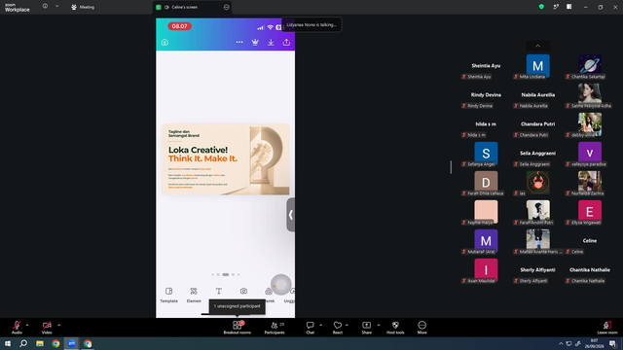Click Iksan Maulidal 'I' avatar tile
Screen dimensions: 623x350
tap(486, 270)
